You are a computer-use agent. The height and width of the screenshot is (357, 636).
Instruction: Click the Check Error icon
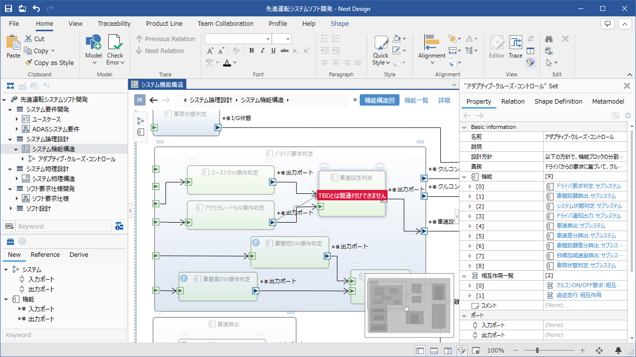115,43
